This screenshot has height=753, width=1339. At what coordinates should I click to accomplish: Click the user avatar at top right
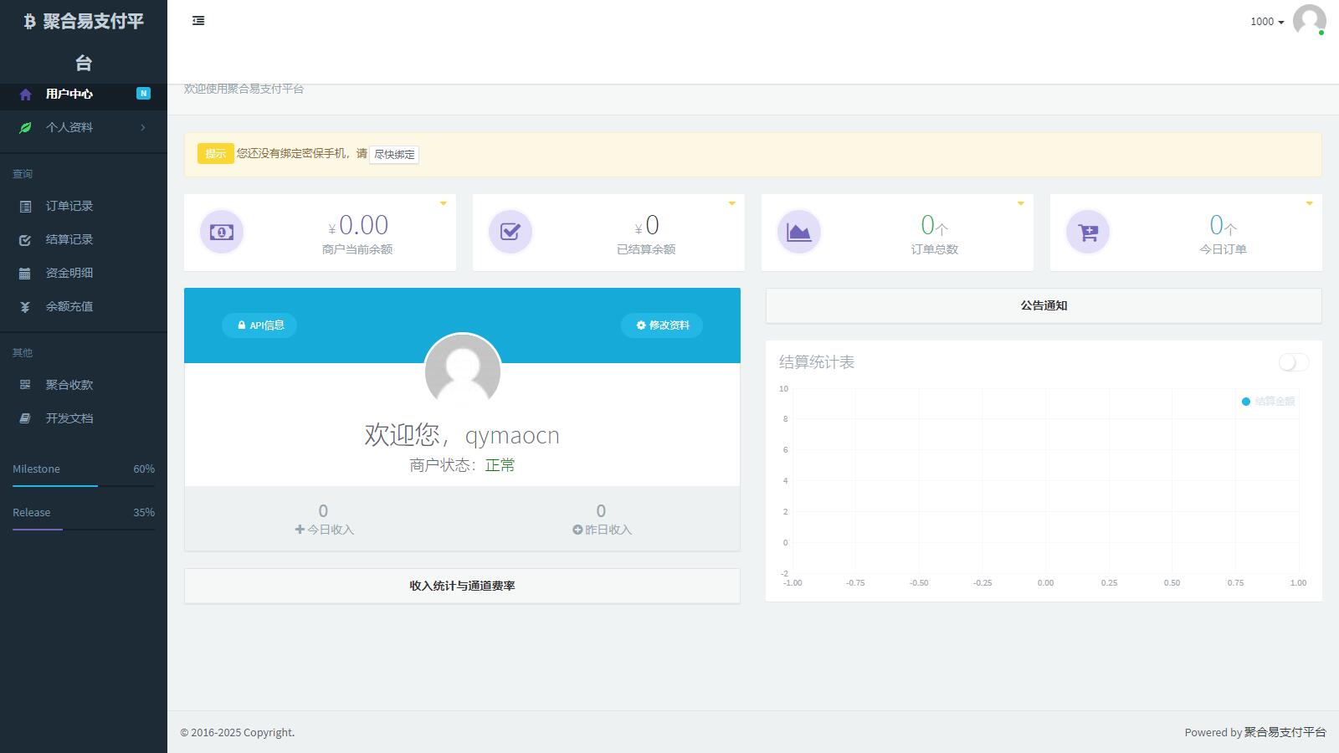pos(1310,23)
